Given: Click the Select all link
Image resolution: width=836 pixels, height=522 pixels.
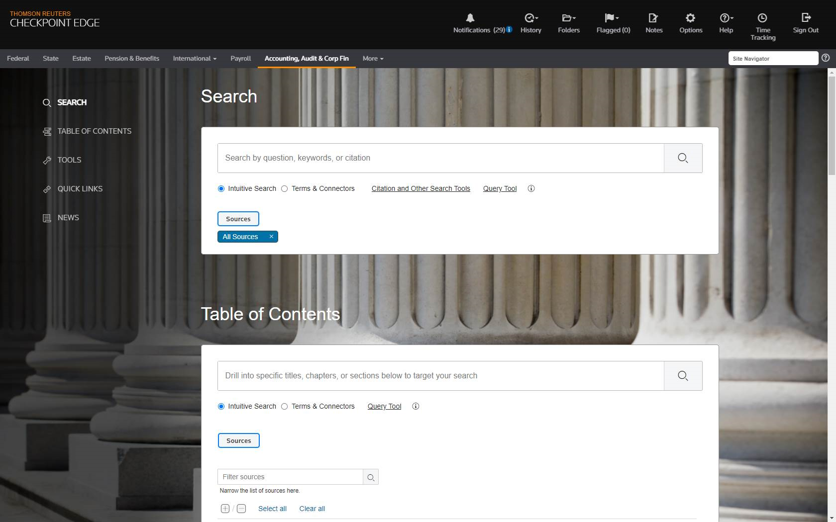Looking at the screenshot, I should [x=272, y=509].
